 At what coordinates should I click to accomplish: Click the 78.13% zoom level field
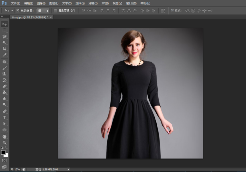coord(15,169)
